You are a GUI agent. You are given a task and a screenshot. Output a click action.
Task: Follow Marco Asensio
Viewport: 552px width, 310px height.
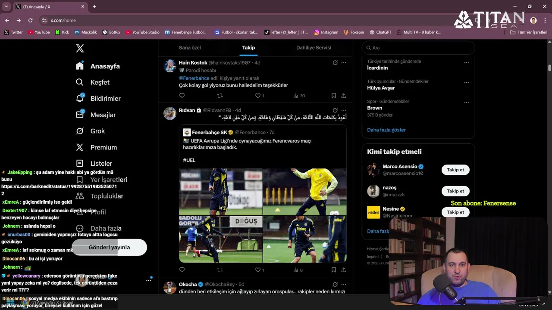coord(455,170)
